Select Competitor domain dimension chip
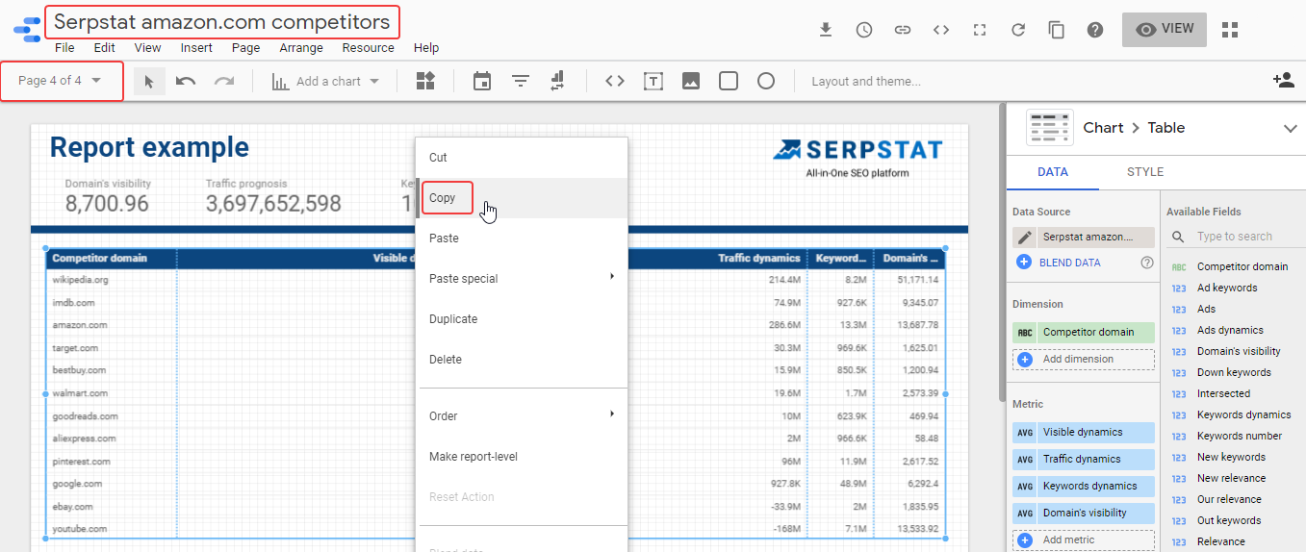This screenshot has width=1306, height=552. (1084, 333)
